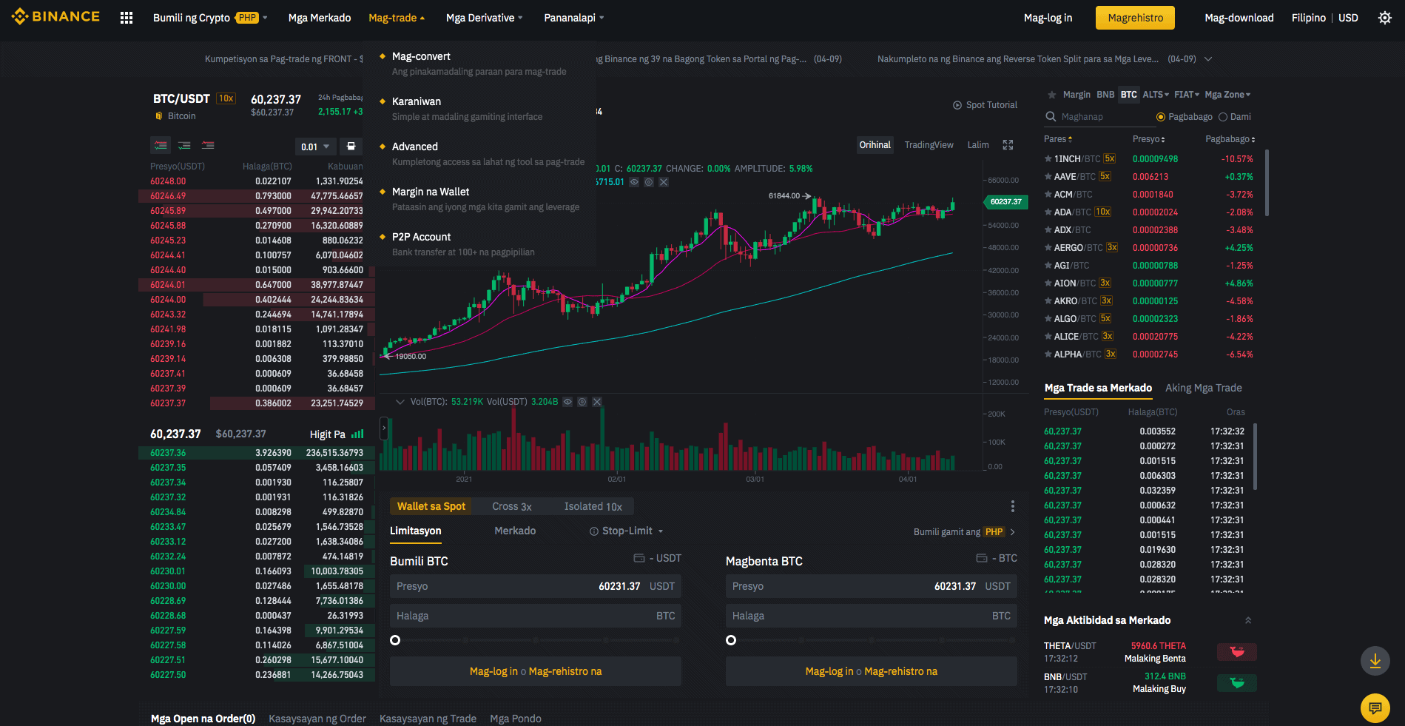
Task: Select the Pagbabago radio option
Action: pos(1161,117)
